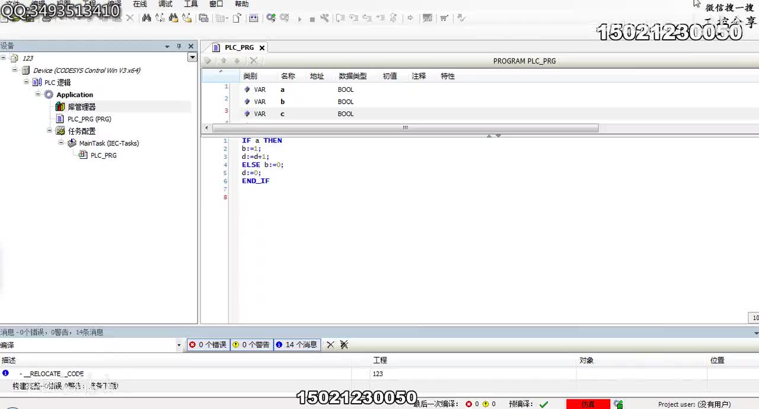
Task: Click the security icon next to simulation indicator
Action: point(618,404)
